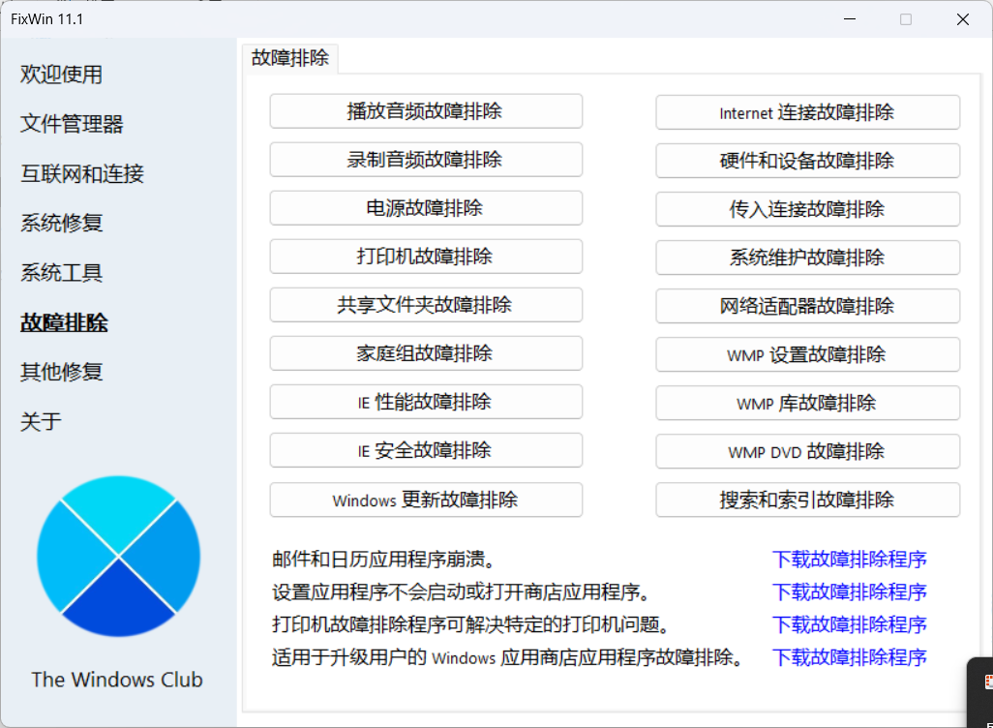
Task: Run the WMP DVD 故障排除 tool
Action: point(807,451)
